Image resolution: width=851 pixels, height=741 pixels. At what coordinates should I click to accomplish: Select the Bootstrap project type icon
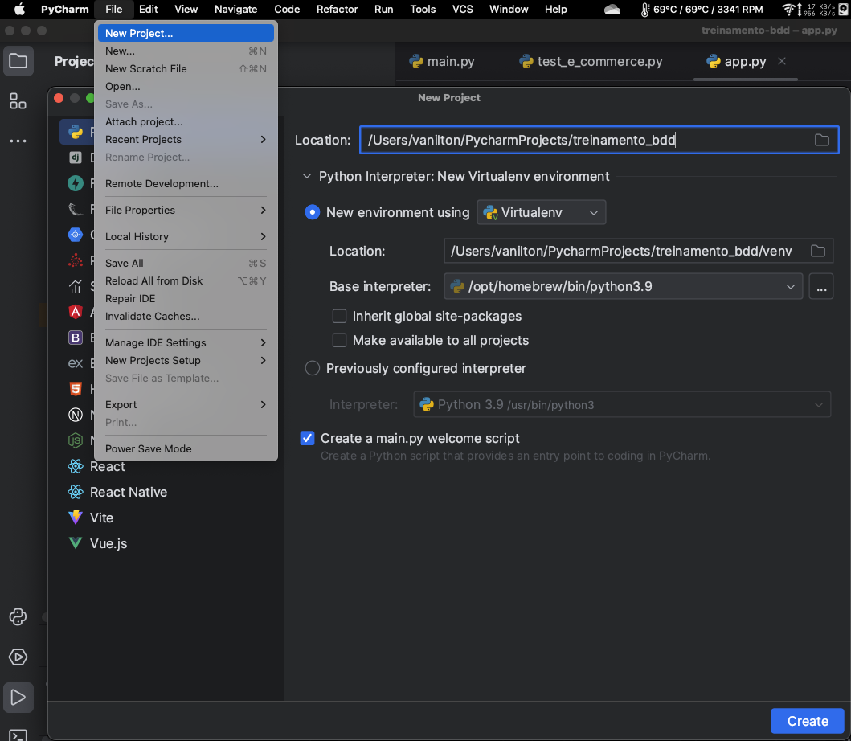(76, 338)
